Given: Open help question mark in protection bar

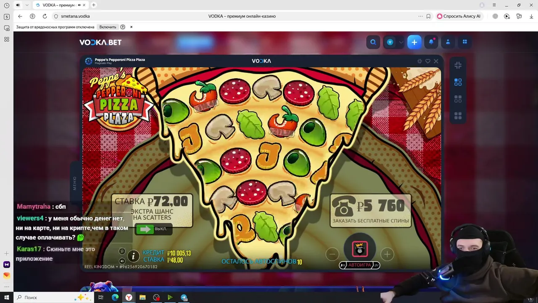Looking at the screenshot, I should click(123, 27).
